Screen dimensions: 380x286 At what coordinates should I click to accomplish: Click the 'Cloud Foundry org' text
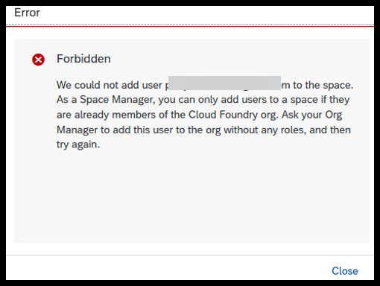coord(232,115)
